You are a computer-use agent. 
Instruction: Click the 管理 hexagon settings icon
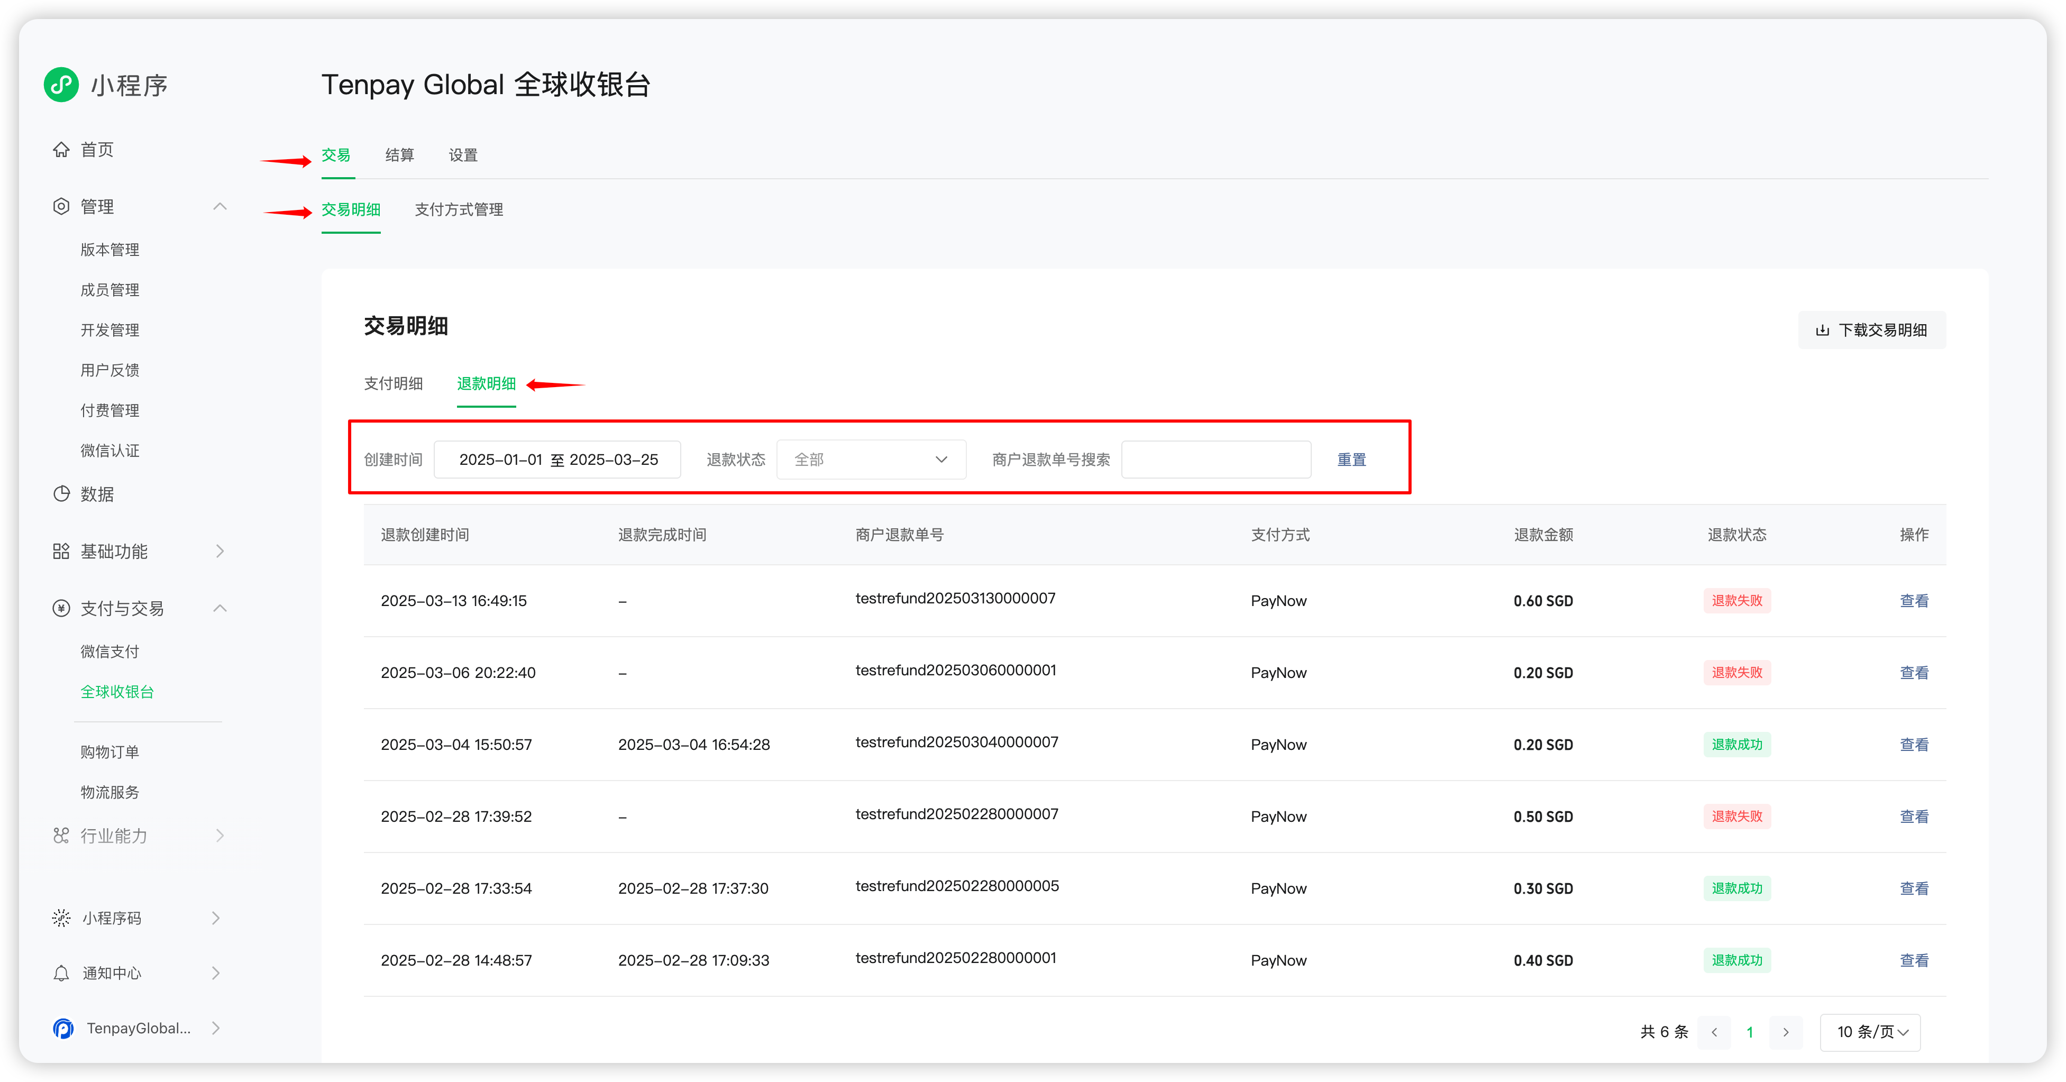61,207
